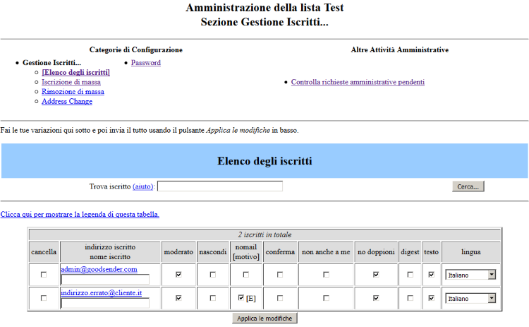Open lingua dropdown for admin@goodsender.com

tap(470, 275)
